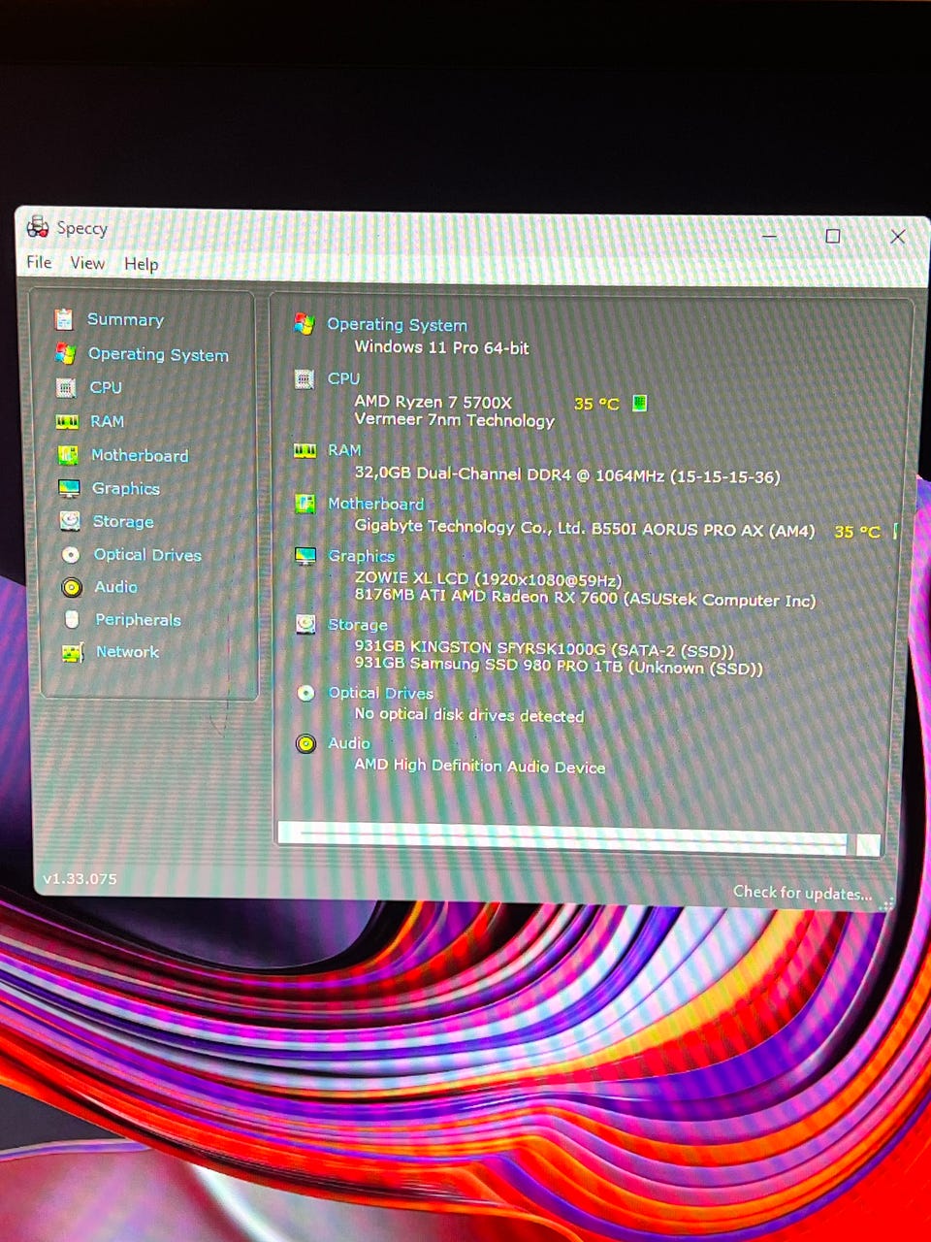Open the File menu

click(39, 262)
